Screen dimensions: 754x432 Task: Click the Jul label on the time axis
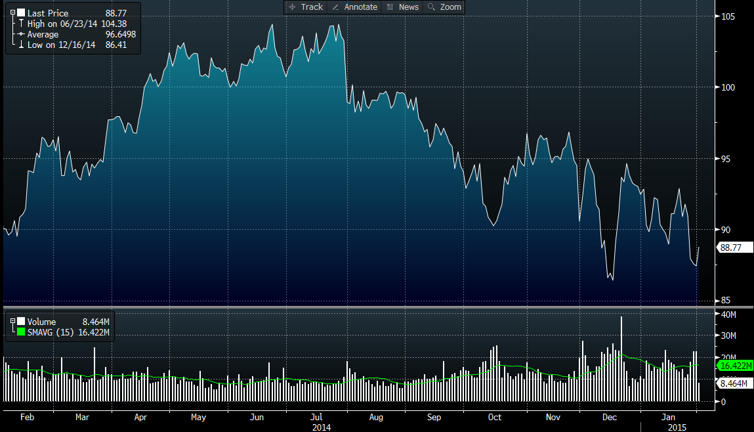316,417
